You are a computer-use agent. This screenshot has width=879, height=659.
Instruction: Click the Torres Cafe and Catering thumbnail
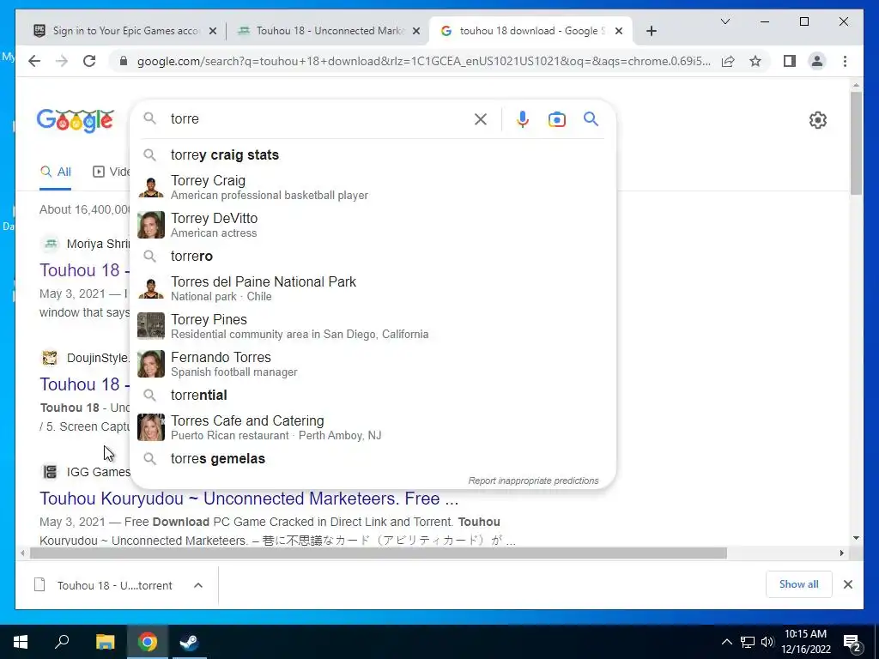(x=151, y=427)
